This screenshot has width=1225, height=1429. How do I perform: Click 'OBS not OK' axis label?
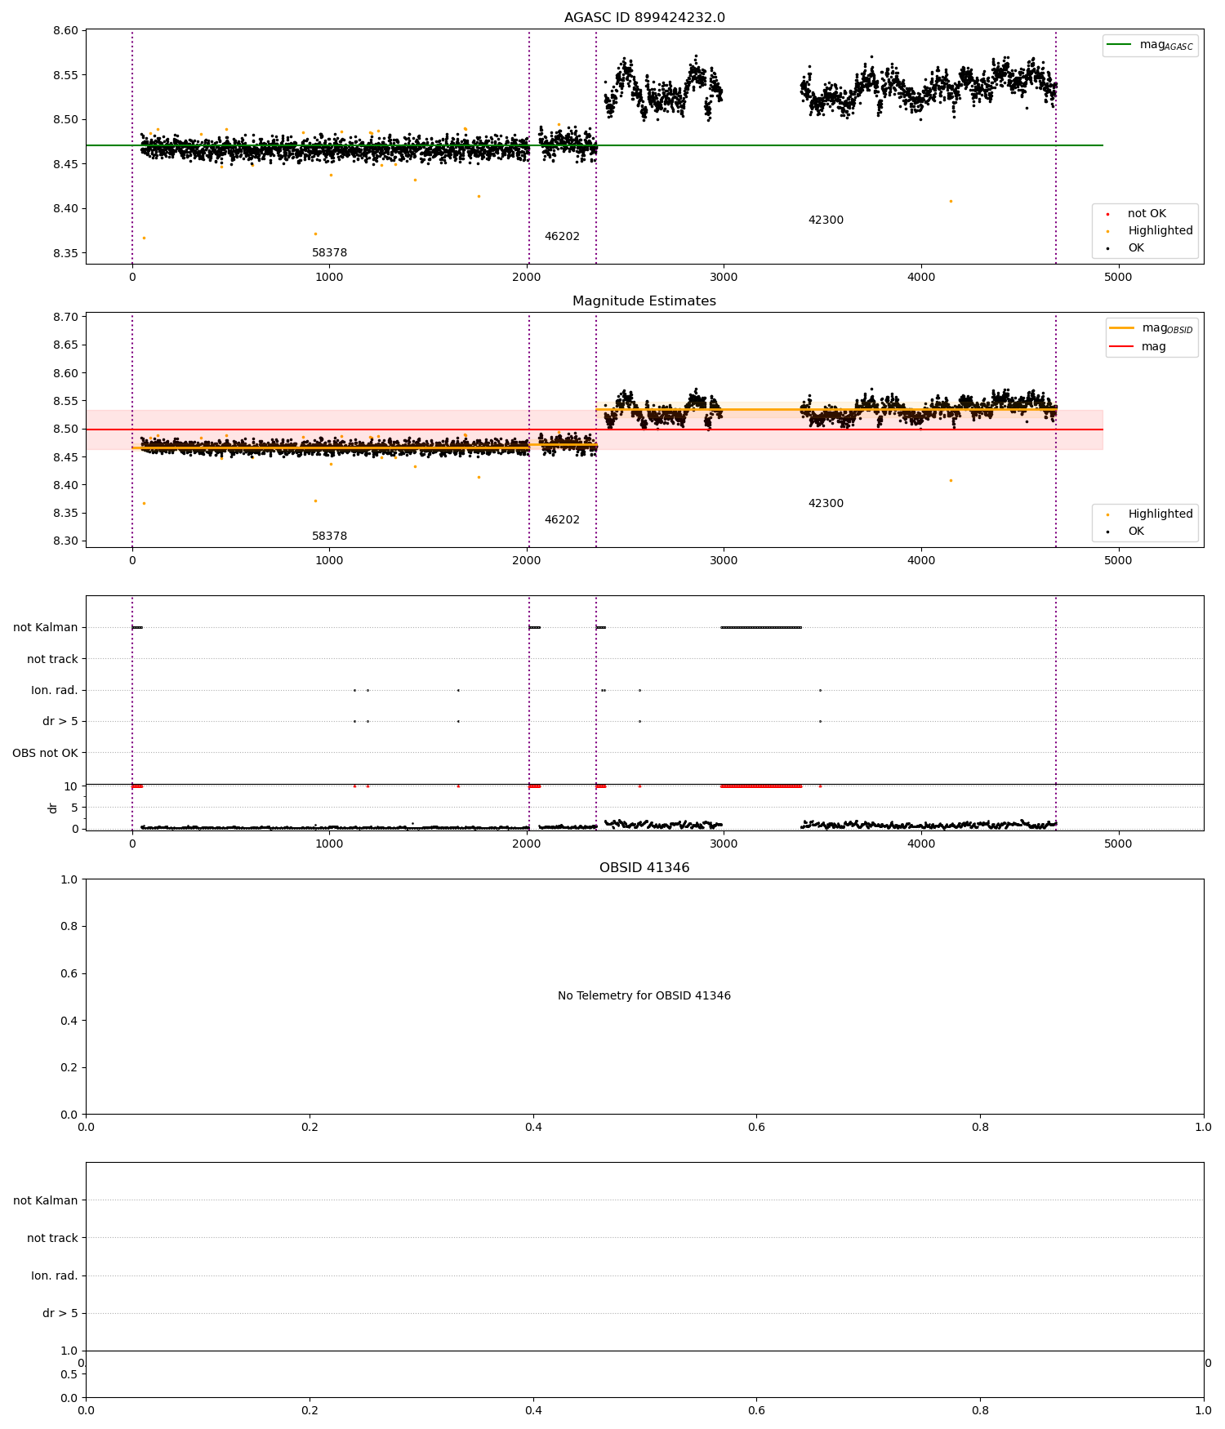[x=45, y=754]
